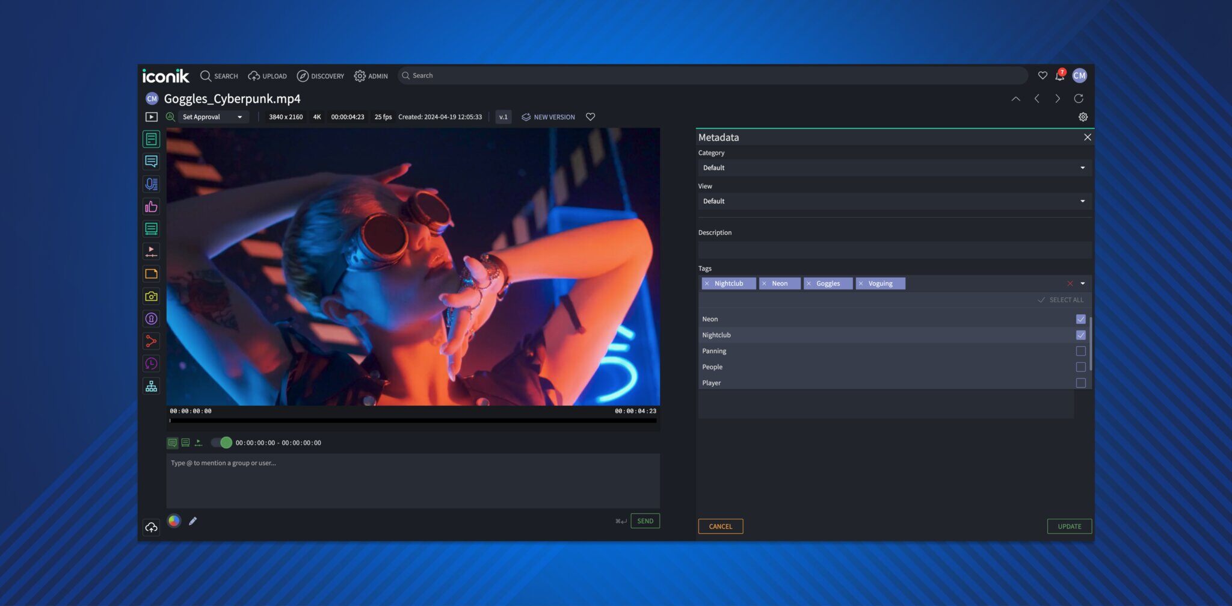The width and height of the screenshot is (1232, 606).
Task: Collapse the asset with up chevron
Action: click(x=1015, y=99)
